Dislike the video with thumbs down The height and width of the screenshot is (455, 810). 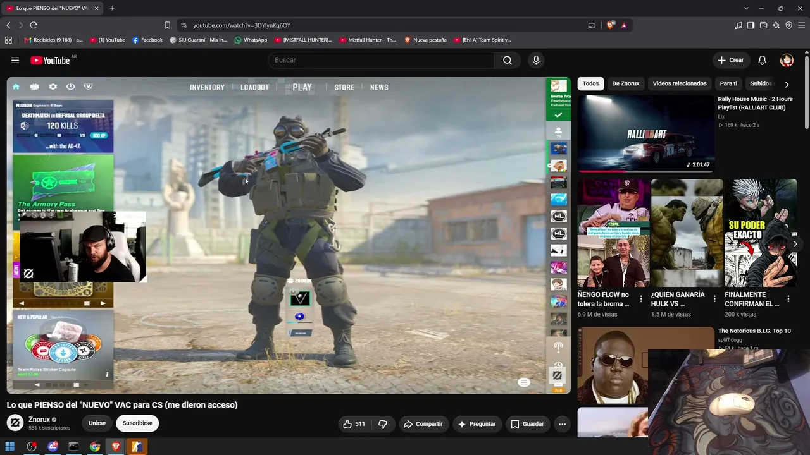pyautogui.click(x=383, y=424)
